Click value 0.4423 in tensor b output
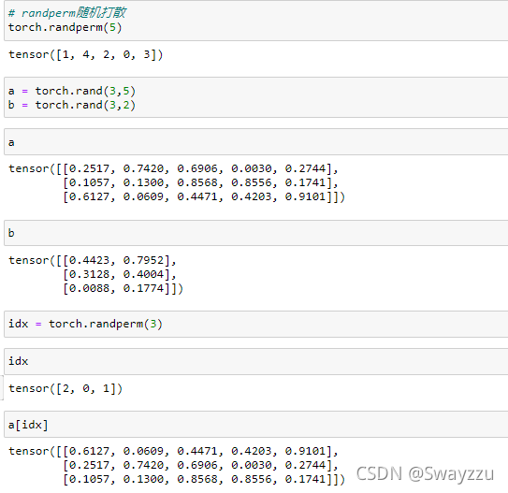508x493 pixels. [90, 260]
